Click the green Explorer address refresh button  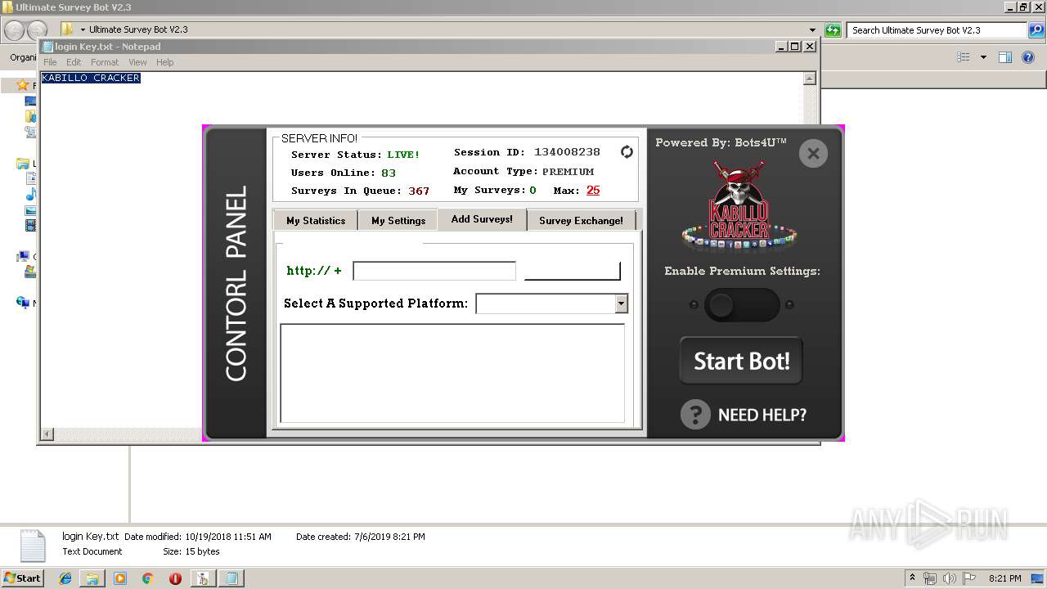[x=833, y=30]
